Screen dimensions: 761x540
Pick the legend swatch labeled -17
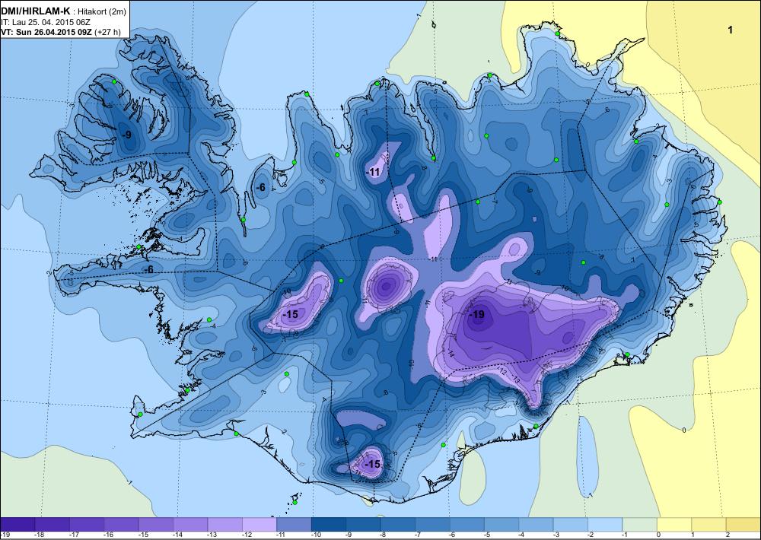point(87,525)
